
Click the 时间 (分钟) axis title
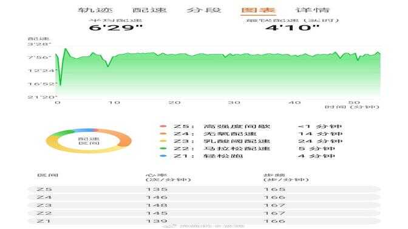point(352,107)
